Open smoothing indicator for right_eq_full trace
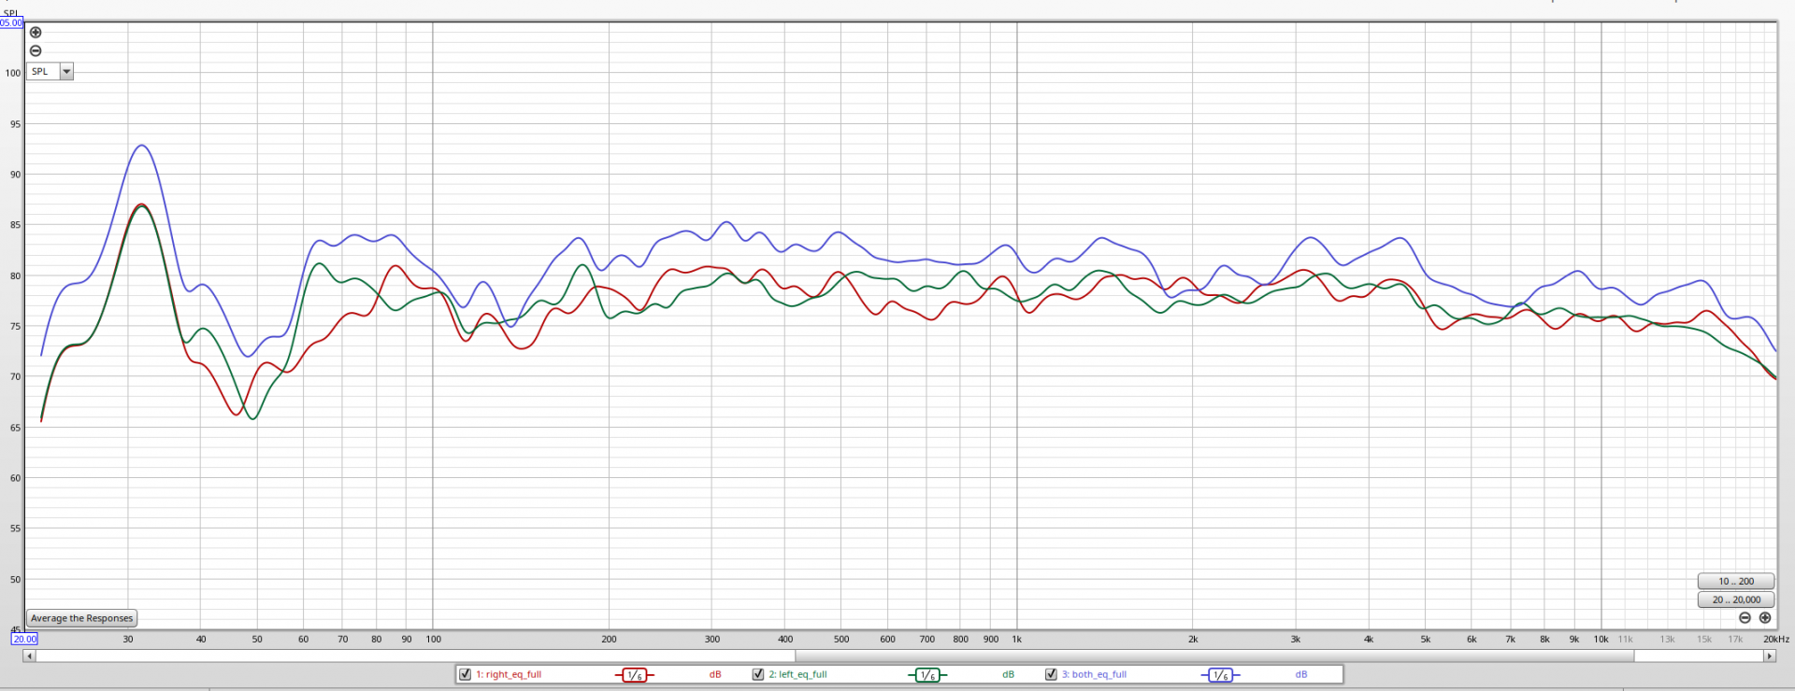Image resolution: width=1795 pixels, height=691 pixels. click(x=634, y=675)
